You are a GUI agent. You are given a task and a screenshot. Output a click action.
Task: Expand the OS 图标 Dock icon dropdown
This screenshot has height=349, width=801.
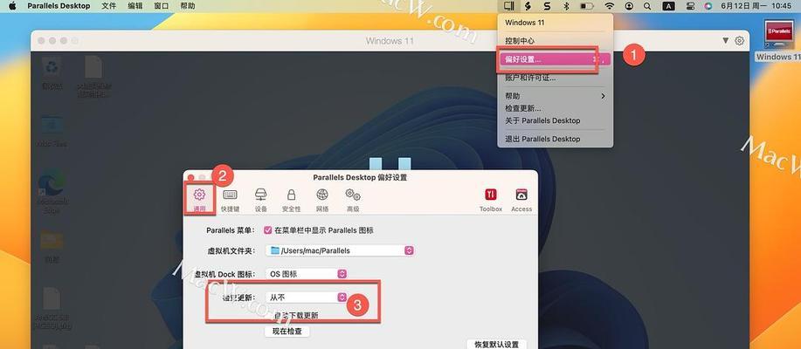[306, 274]
